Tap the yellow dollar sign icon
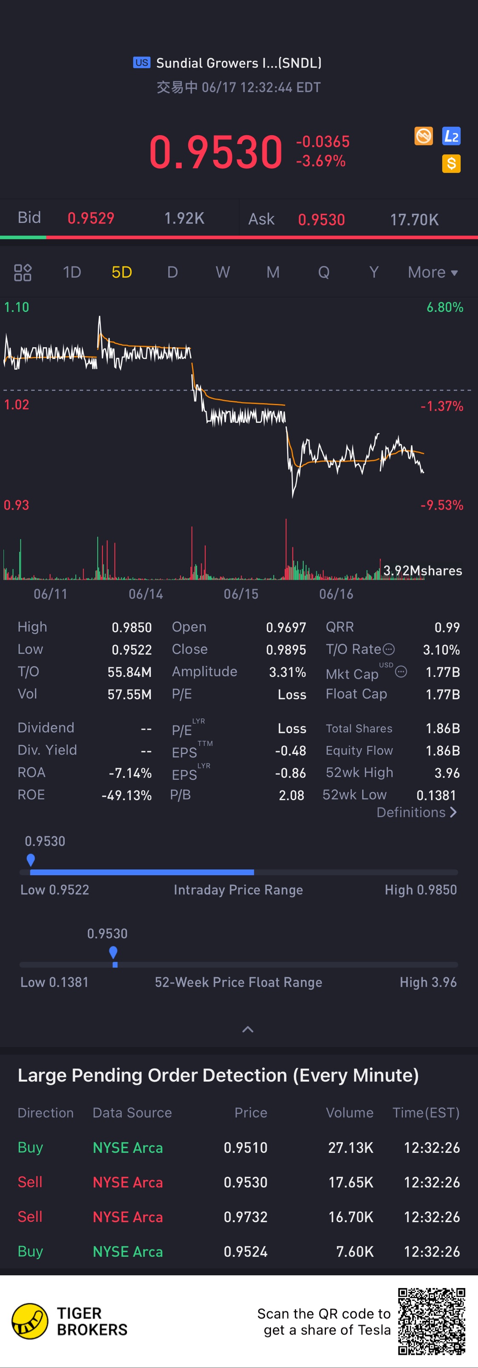Screen dimensions: 478x1368 [x=451, y=164]
